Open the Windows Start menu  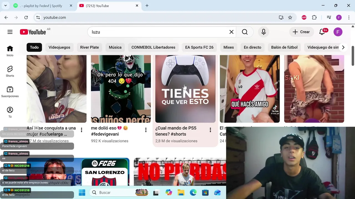[x=82, y=193]
